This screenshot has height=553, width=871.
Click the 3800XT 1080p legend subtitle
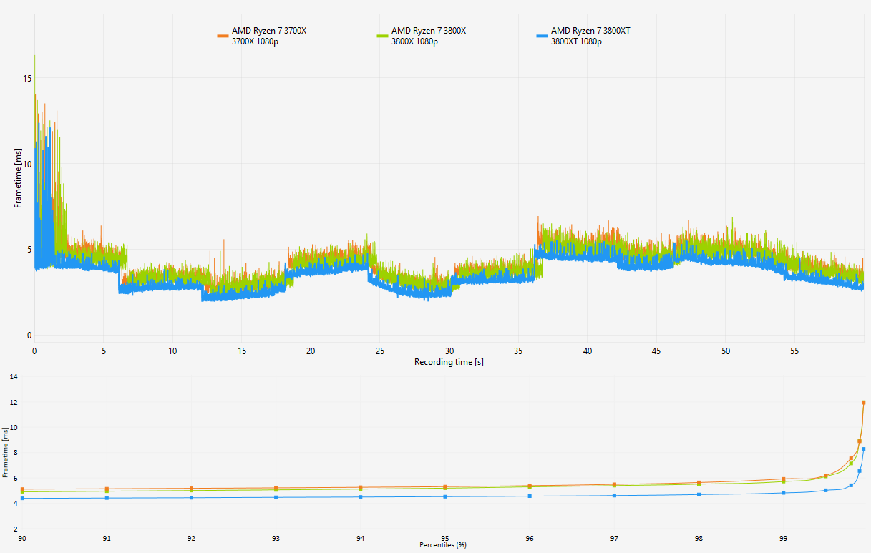point(576,41)
